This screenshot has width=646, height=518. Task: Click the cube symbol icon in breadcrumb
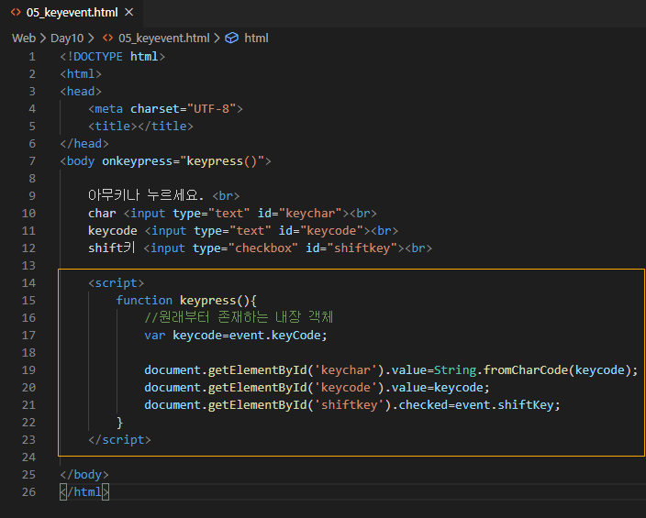[231, 39]
